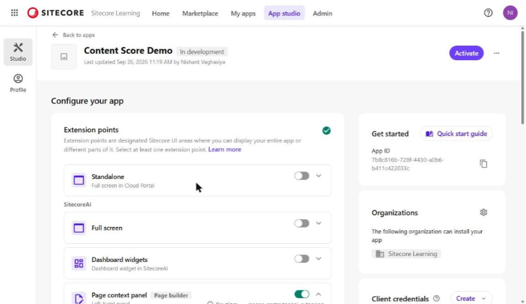
Task: Click the Sitecore Learning organization building icon
Action: tap(380, 254)
